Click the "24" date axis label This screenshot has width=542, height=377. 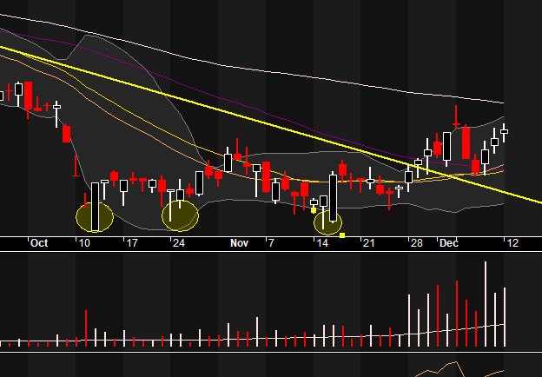point(179,243)
